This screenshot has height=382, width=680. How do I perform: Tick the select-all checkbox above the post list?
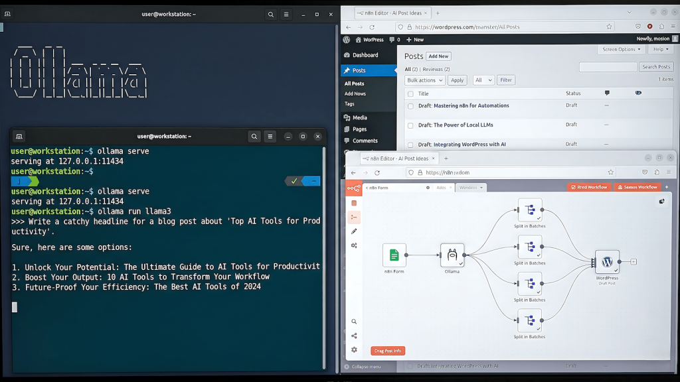pos(410,93)
